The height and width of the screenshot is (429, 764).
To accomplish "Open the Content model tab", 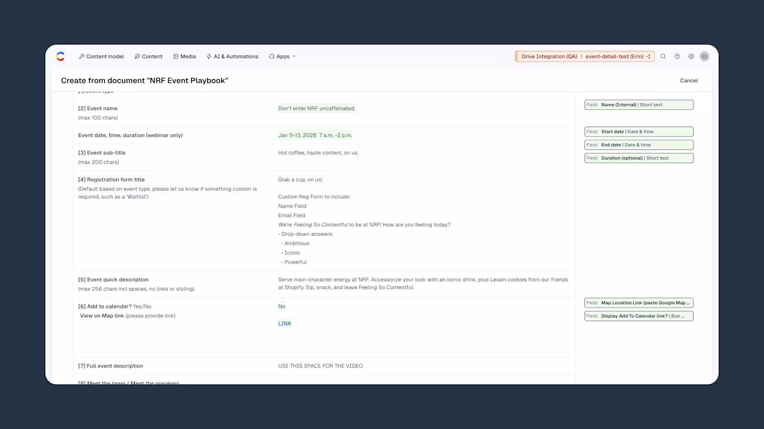I will pyautogui.click(x=101, y=57).
